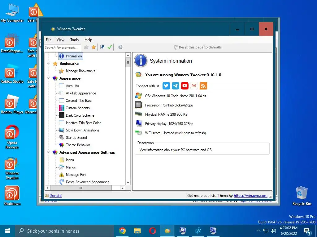Collapse the Appearance tree node
Viewport: 317px width, 237px height.
[49, 78]
